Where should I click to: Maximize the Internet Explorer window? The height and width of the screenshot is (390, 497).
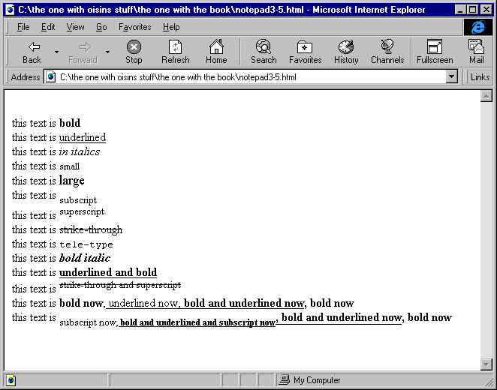coord(472,10)
